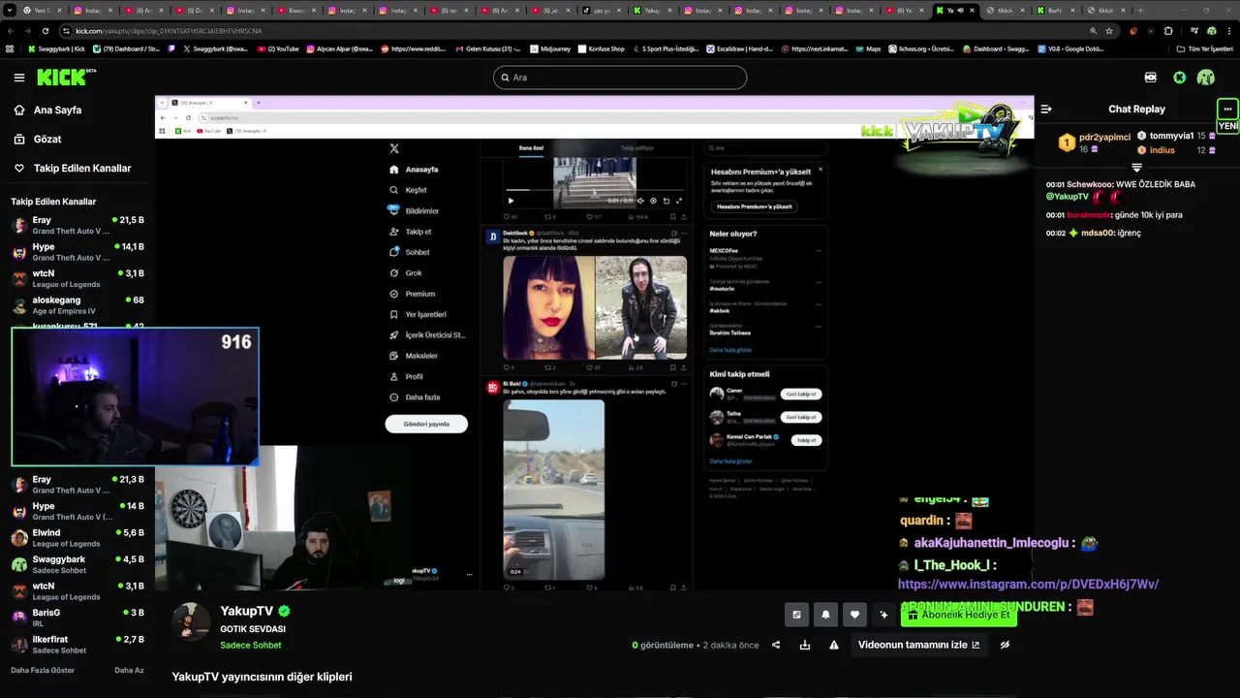Open aloskegang Age of Empires channel
This screenshot has height=698, width=1240.
tap(77, 306)
